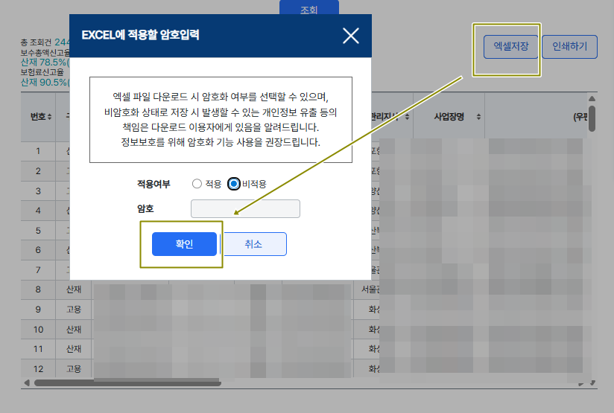Cancel with the 취소 button
The height and width of the screenshot is (413, 614).
click(255, 244)
